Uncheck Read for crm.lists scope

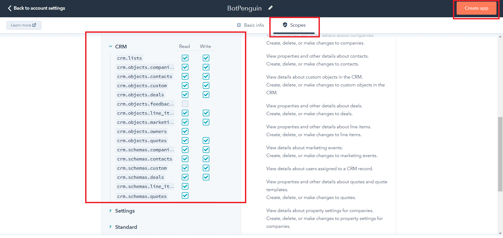(185, 58)
